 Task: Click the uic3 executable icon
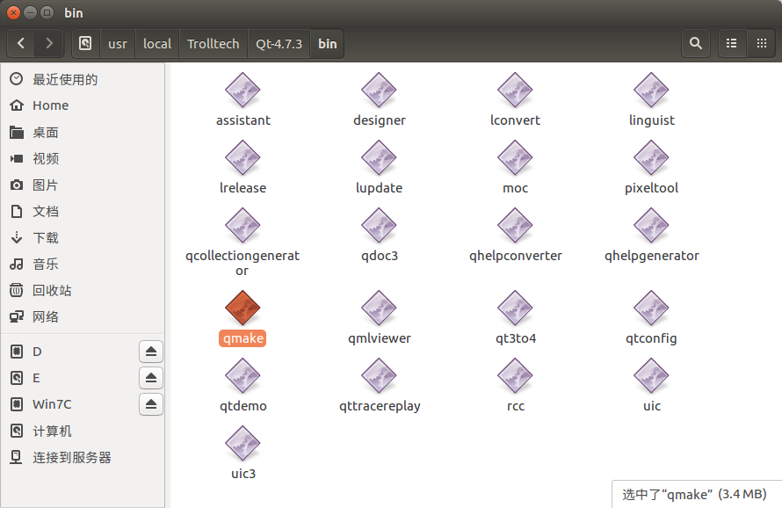pos(243,443)
